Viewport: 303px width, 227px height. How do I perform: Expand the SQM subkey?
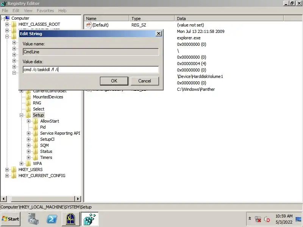click(x=29, y=145)
